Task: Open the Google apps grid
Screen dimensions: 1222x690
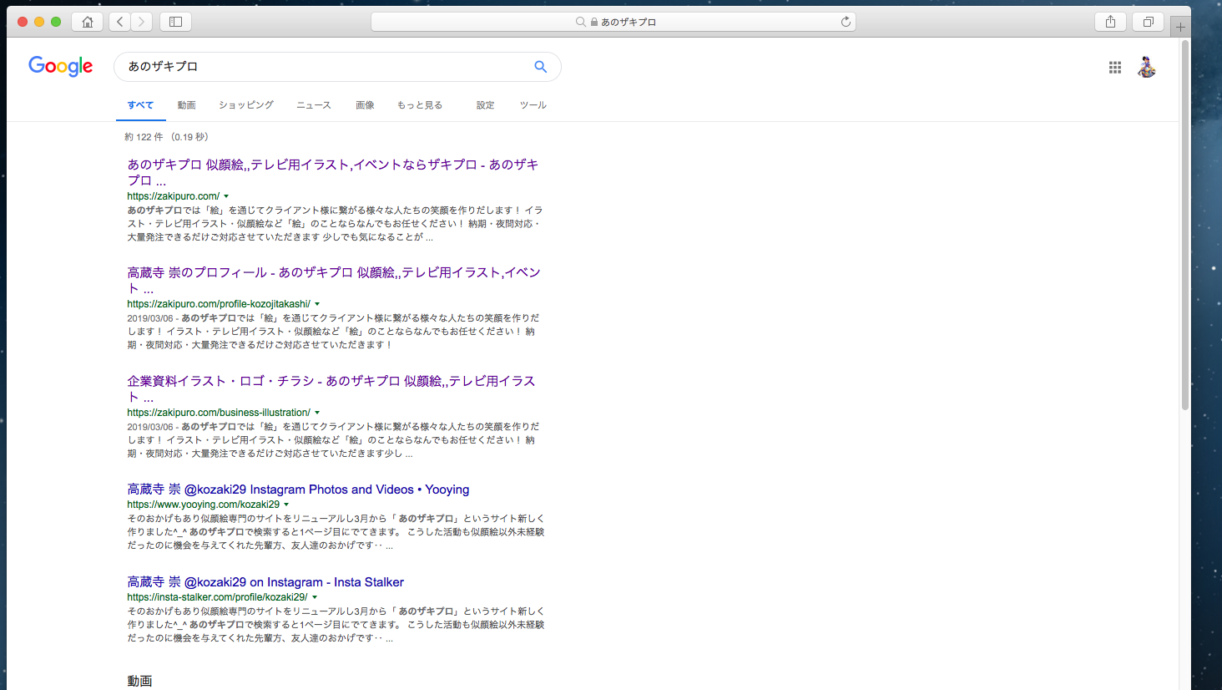Action: coord(1114,68)
